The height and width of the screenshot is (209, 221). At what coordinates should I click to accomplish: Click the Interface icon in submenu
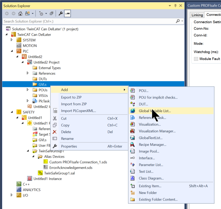(132, 158)
